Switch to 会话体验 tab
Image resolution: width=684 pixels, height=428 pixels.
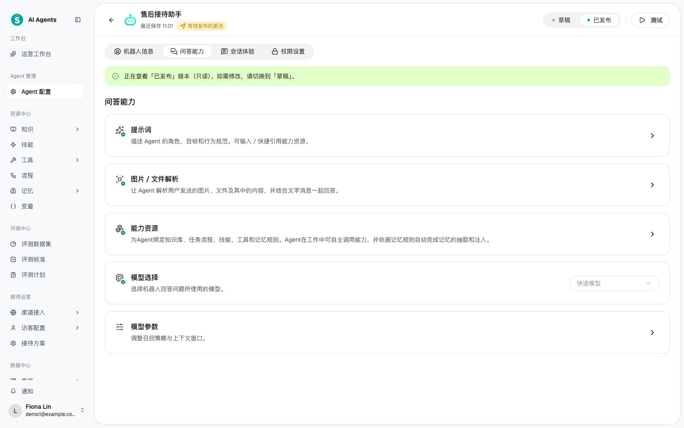coord(238,51)
